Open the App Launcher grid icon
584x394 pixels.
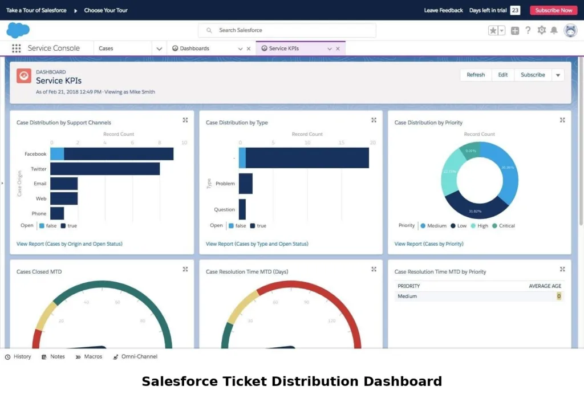coord(17,48)
